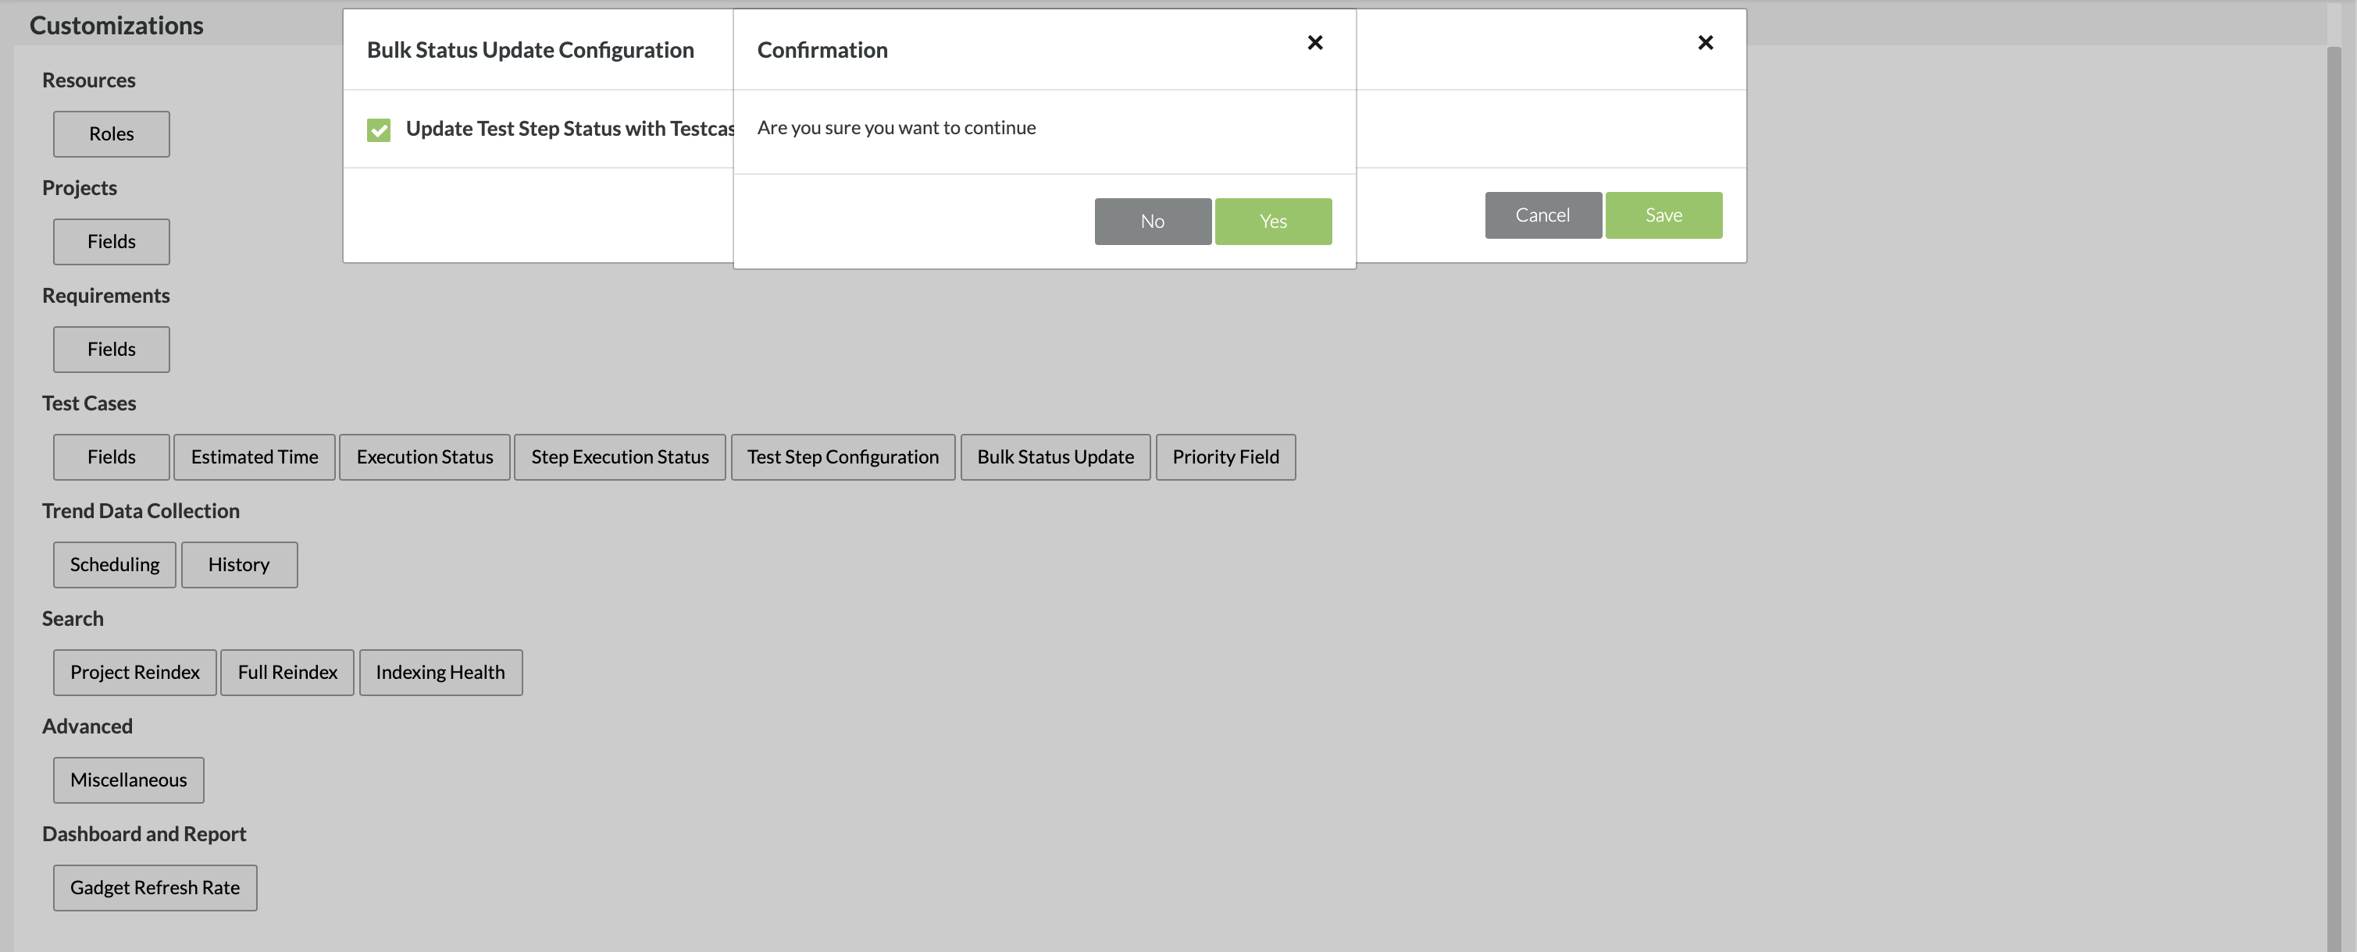This screenshot has height=952, width=2357.
Task: Close the Confirmation dialog with X
Action: (1315, 43)
